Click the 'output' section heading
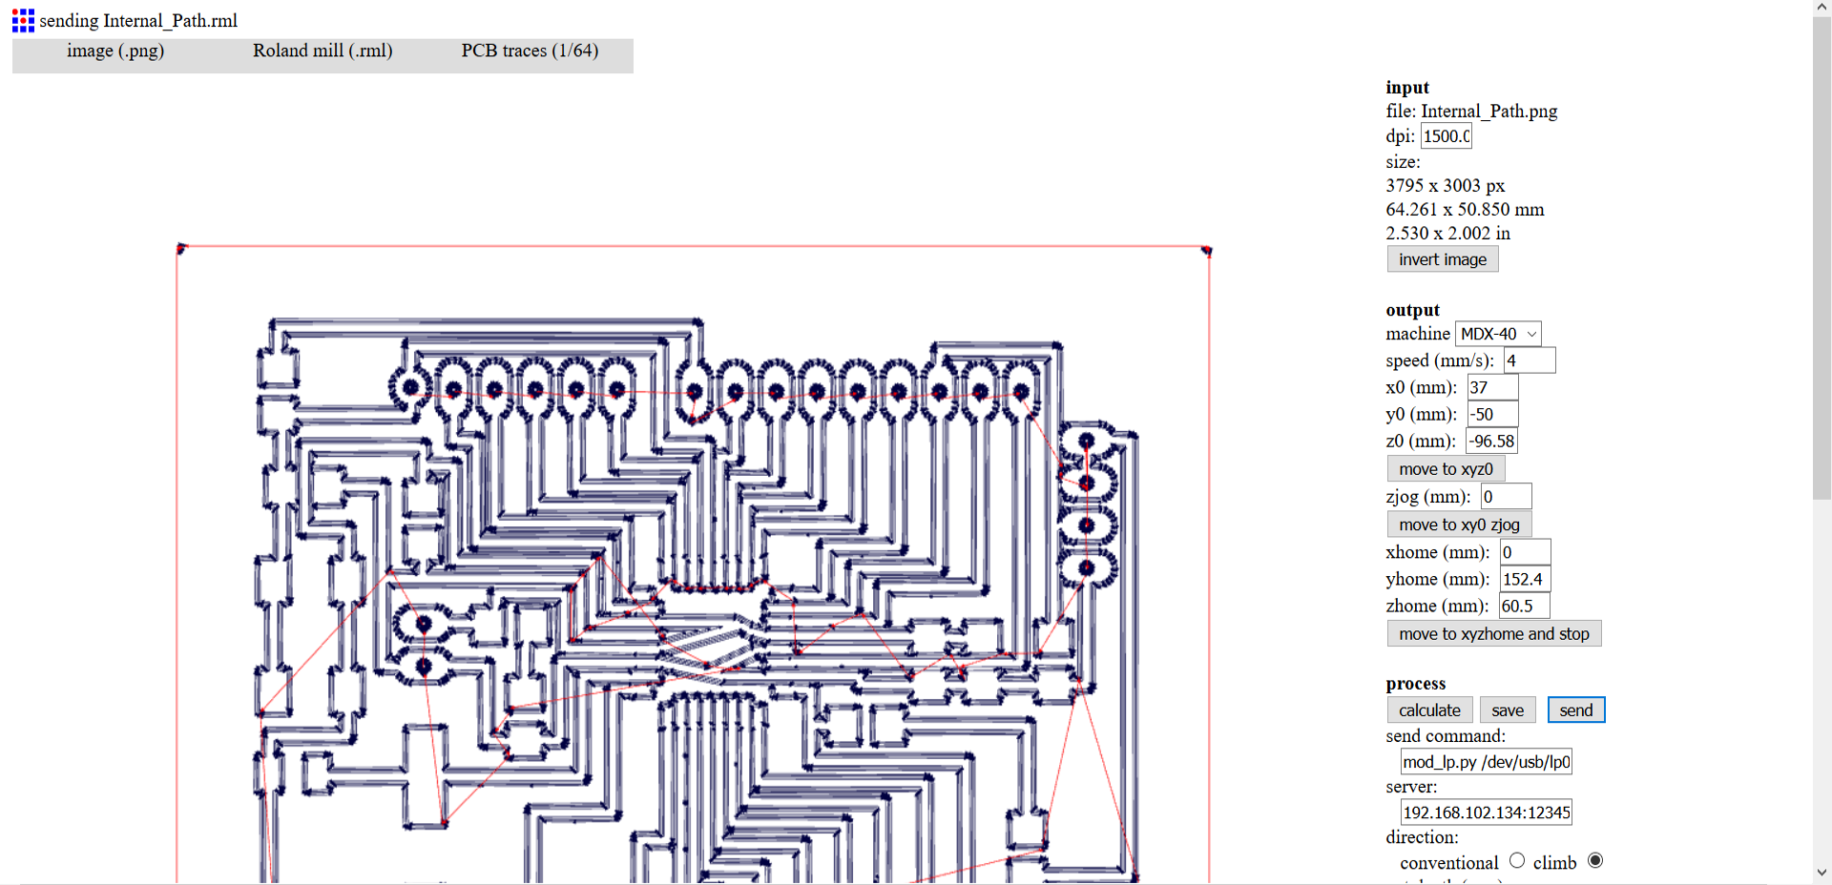 pyautogui.click(x=1412, y=310)
